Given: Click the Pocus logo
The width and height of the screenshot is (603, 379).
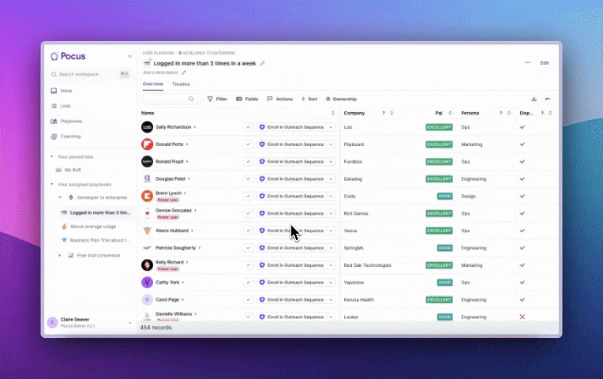Looking at the screenshot, I should coord(68,56).
